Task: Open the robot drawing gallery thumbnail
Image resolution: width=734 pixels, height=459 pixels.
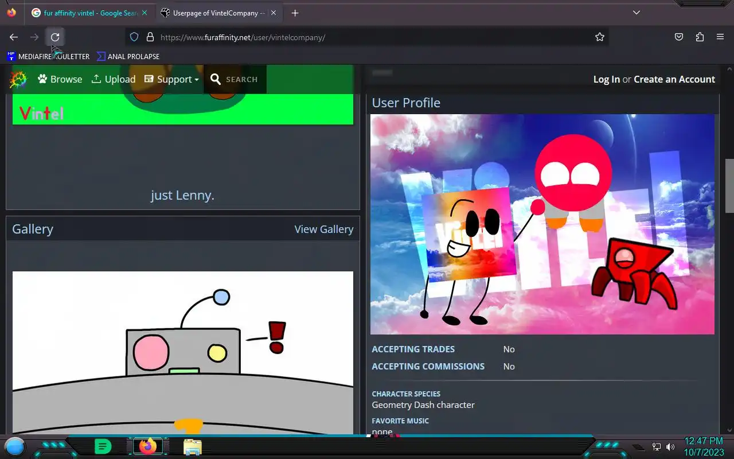Action: 183,352
